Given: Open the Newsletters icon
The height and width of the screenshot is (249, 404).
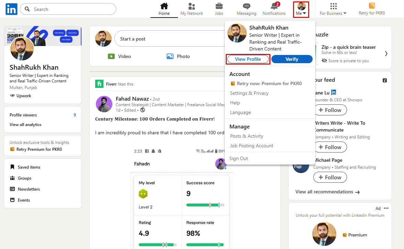Looking at the screenshot, I should (12, 189).
